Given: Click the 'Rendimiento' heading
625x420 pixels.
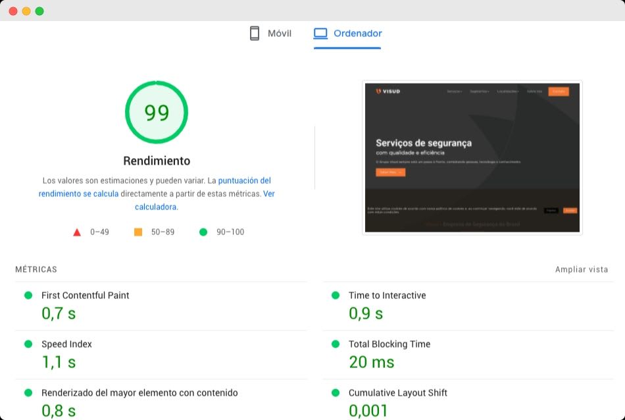Looking at the screenshot, I should (x=157, y=161).
